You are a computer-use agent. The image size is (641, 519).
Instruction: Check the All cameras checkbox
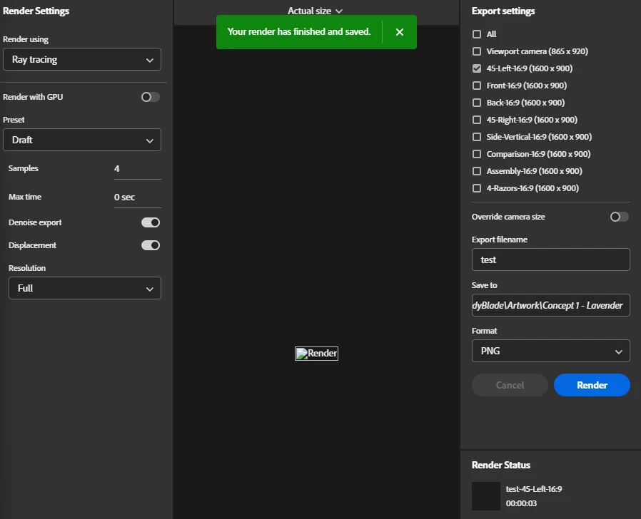[477, 34]
